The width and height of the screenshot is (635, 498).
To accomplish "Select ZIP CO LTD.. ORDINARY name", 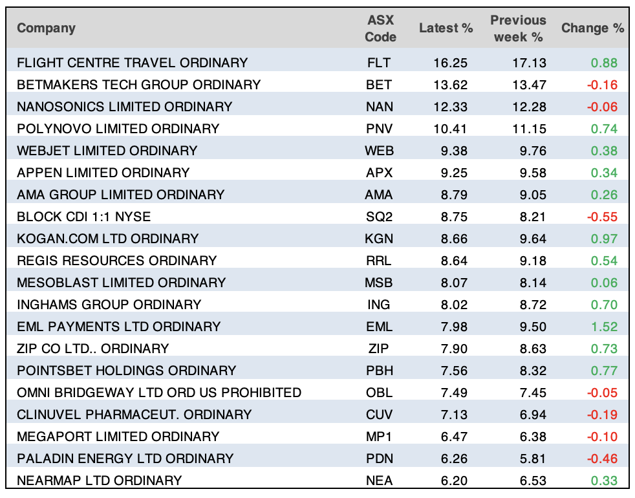I will 92,349.
